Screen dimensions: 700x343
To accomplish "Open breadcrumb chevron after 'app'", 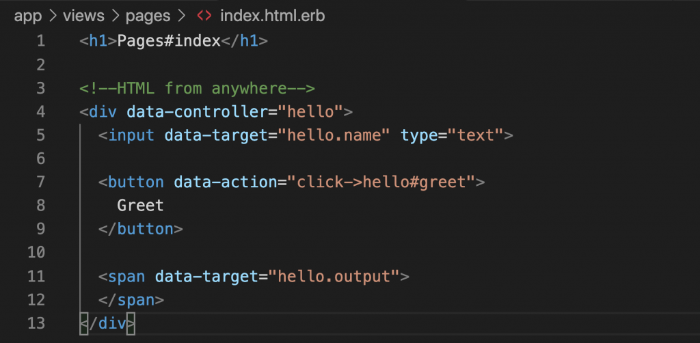I will [53, 16].
